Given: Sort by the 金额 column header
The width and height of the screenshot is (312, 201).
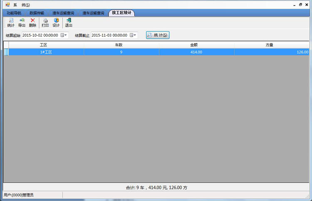Looking at the screenshot, I should click(x=196, y=45).
